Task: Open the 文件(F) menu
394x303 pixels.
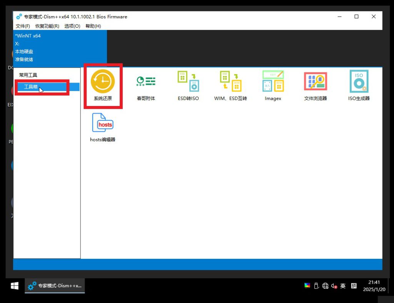Action: (23, 26)
